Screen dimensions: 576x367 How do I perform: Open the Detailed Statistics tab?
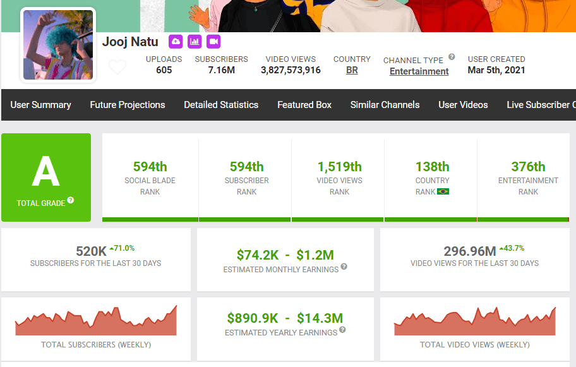click(x=221, y=105)
